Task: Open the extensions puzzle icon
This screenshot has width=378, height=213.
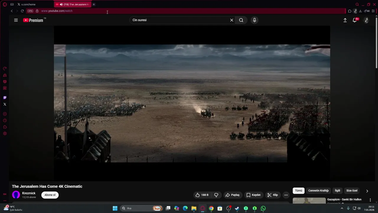Action: click(x=350, y=11)
